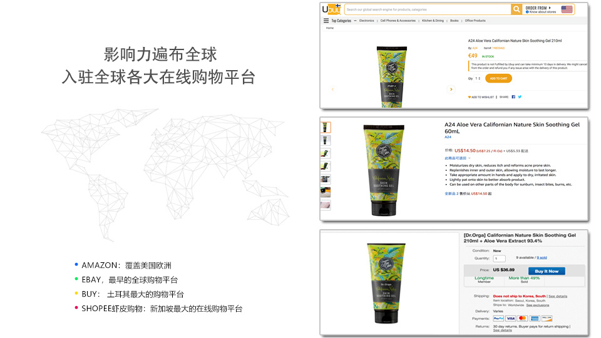Click the EBAY 最早的全球购物平台 bullet text
Viewport: 601px width, 338px height.
coord(130,280)
